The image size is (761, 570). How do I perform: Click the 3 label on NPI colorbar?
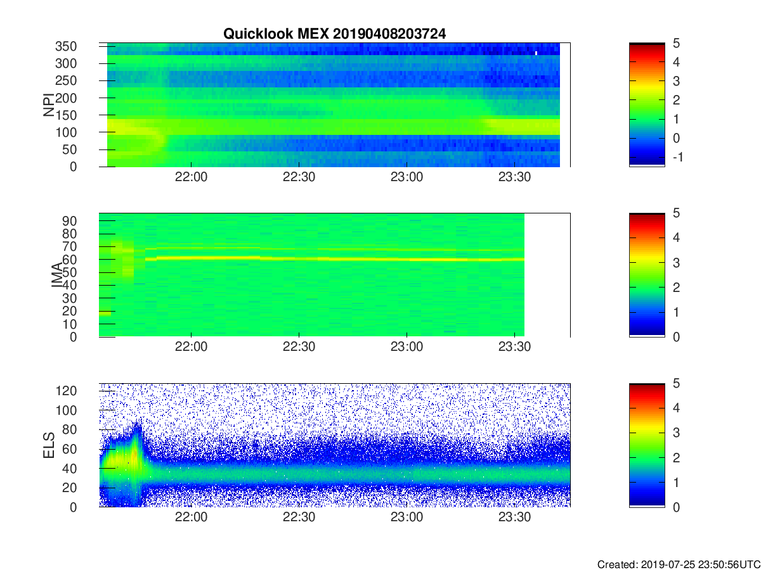(676, 81)
